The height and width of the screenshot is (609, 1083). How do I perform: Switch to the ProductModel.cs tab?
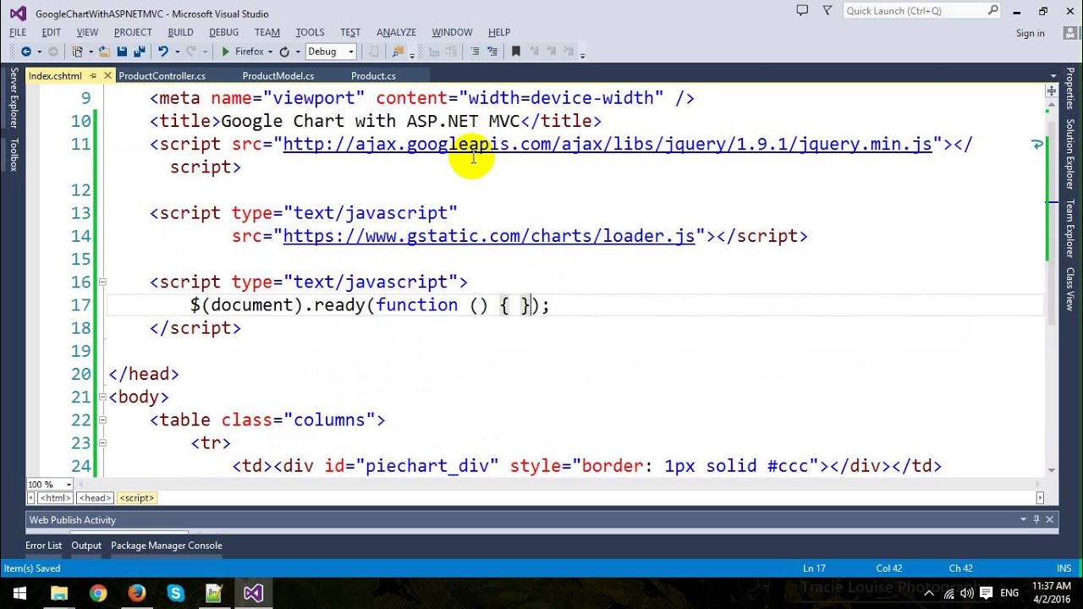pyautogui.click(x=278, y=76)
